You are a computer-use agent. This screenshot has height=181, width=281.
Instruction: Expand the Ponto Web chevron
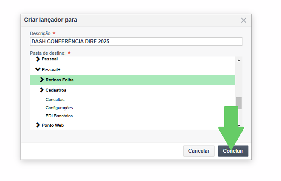pos(38,125)
